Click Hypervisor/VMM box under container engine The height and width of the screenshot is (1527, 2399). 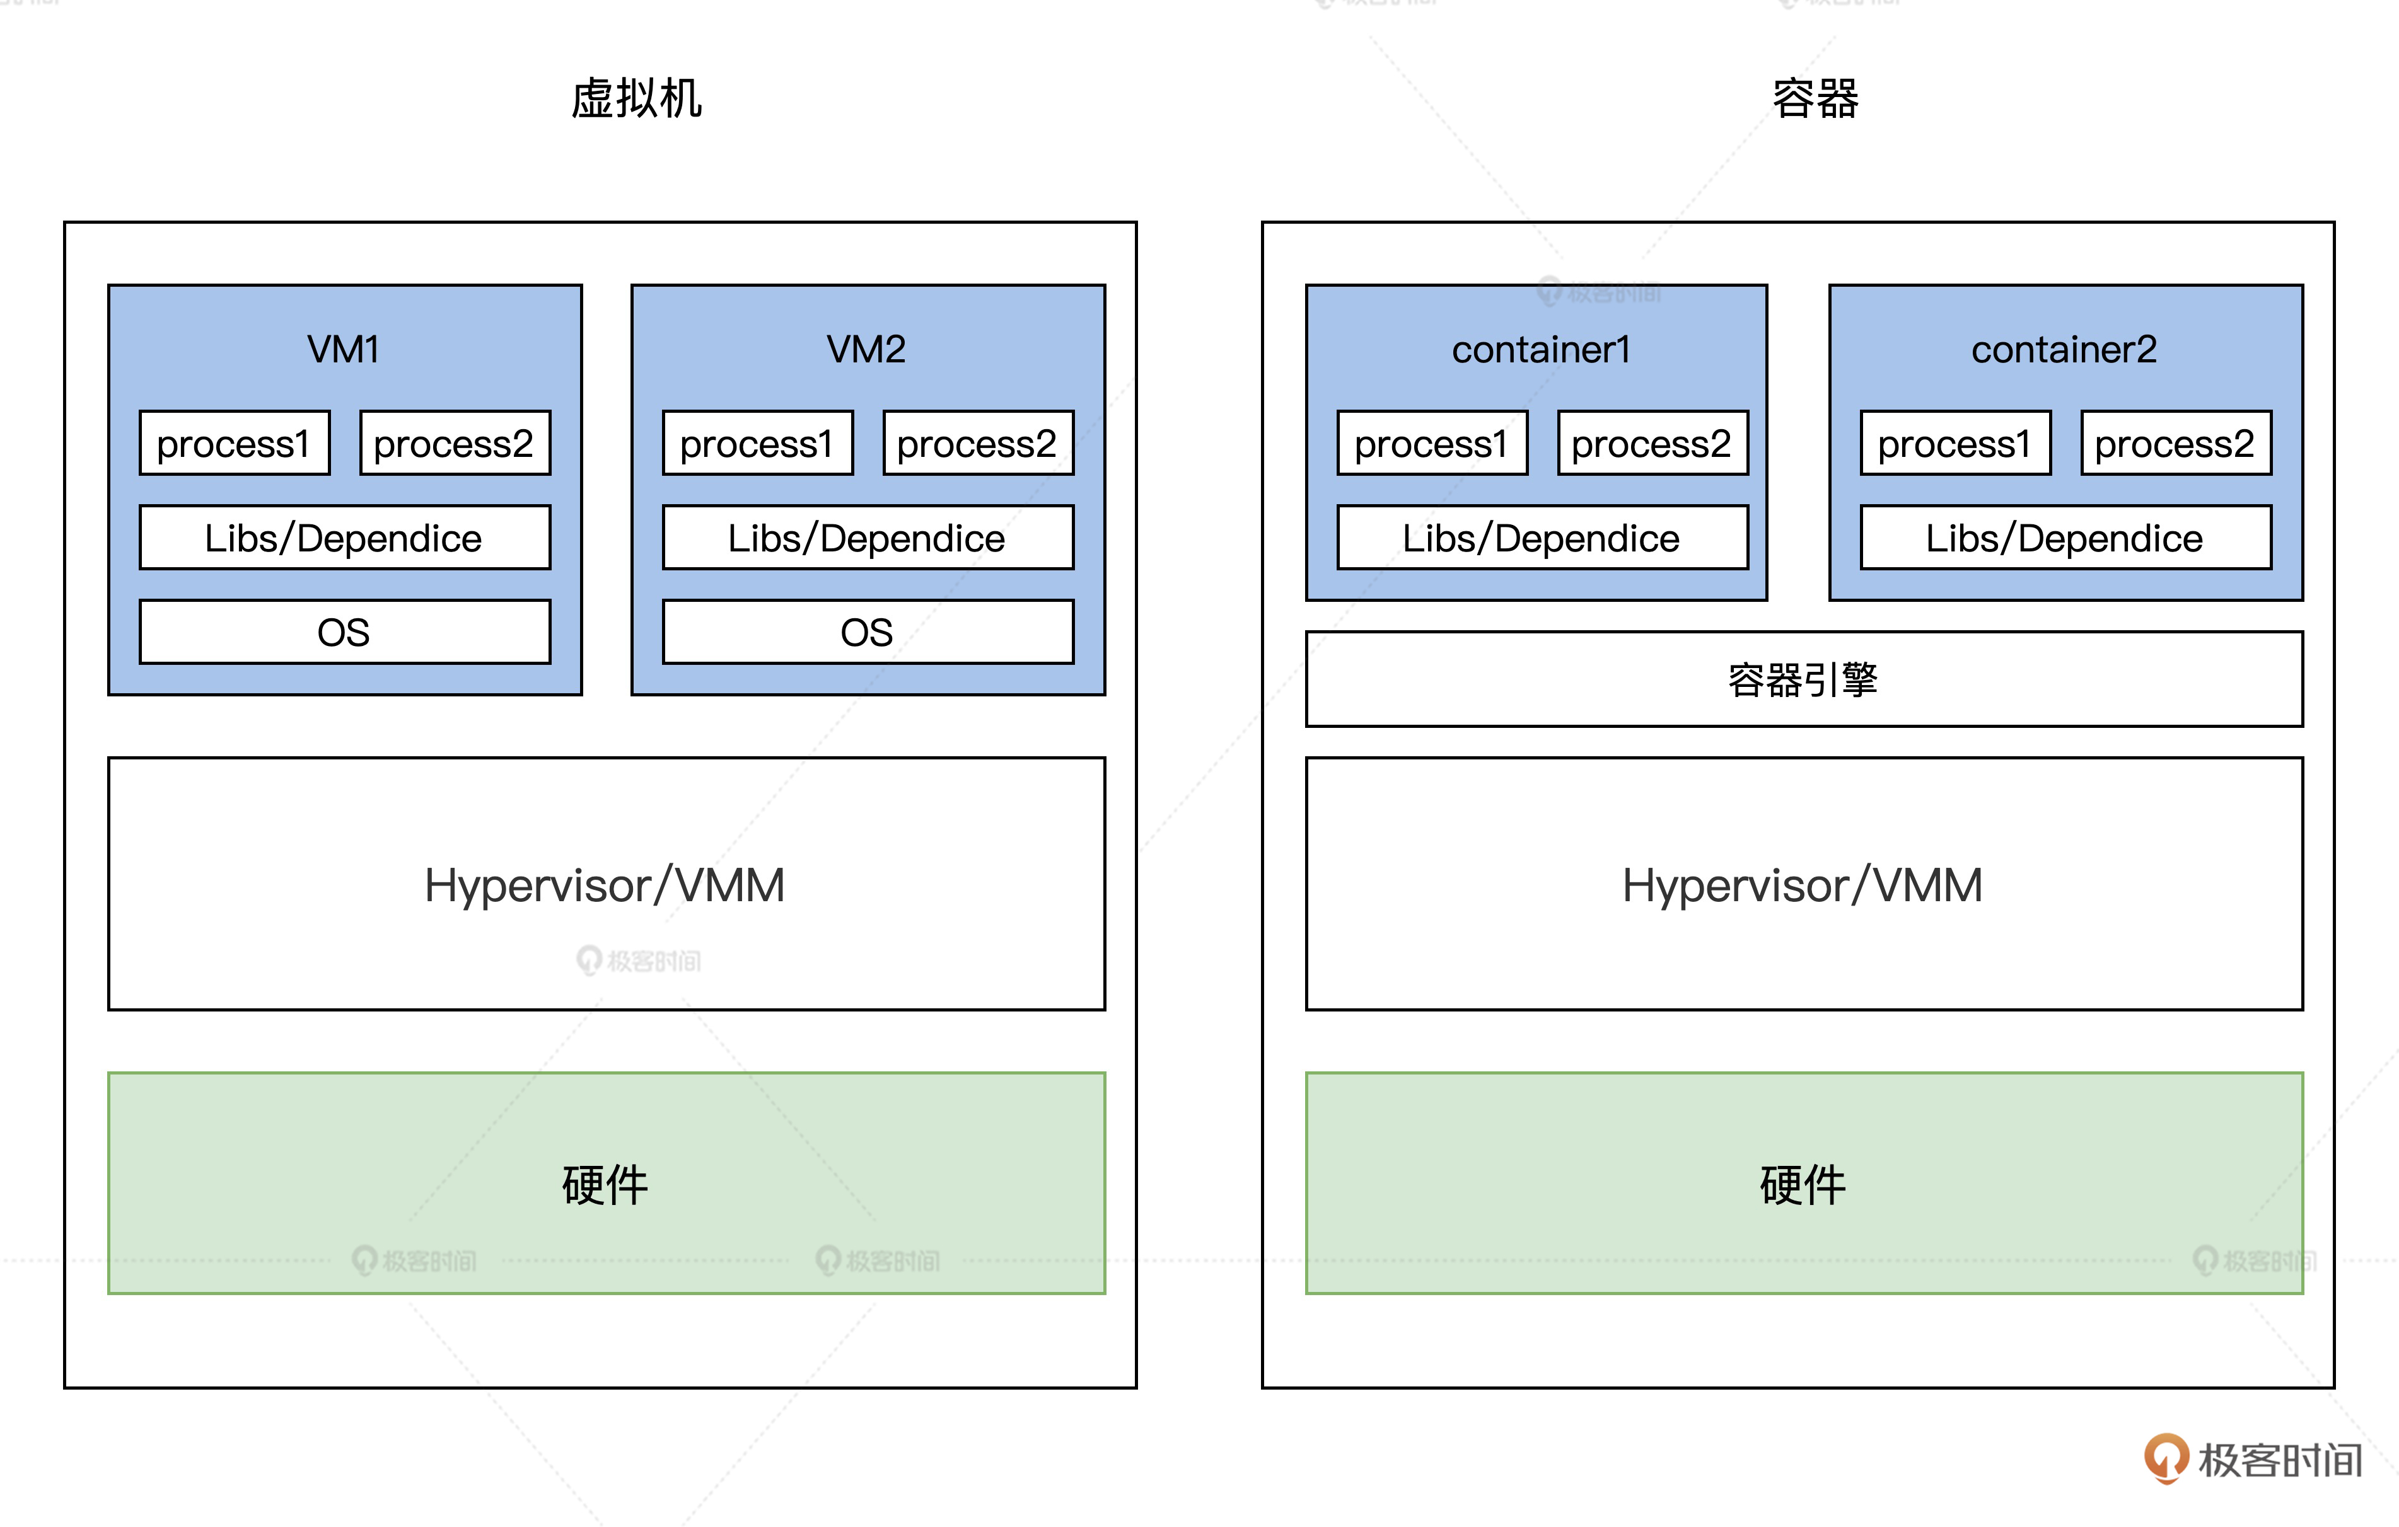pos(1803,885)
